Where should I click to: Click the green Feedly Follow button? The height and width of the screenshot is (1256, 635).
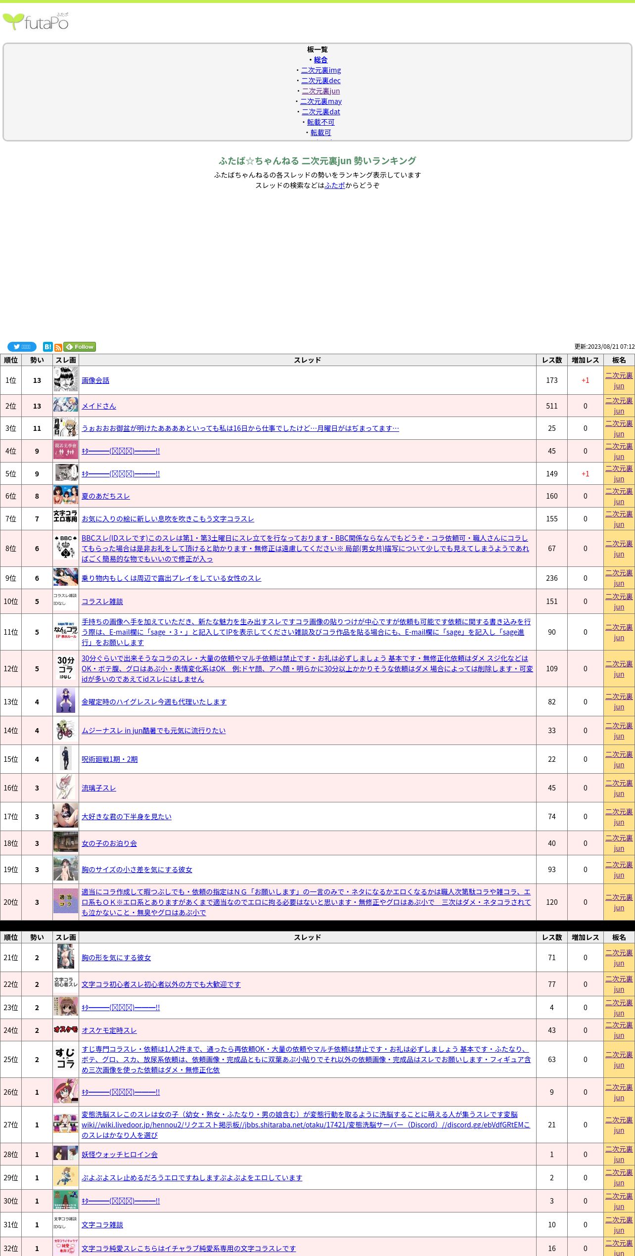(80, 347)
